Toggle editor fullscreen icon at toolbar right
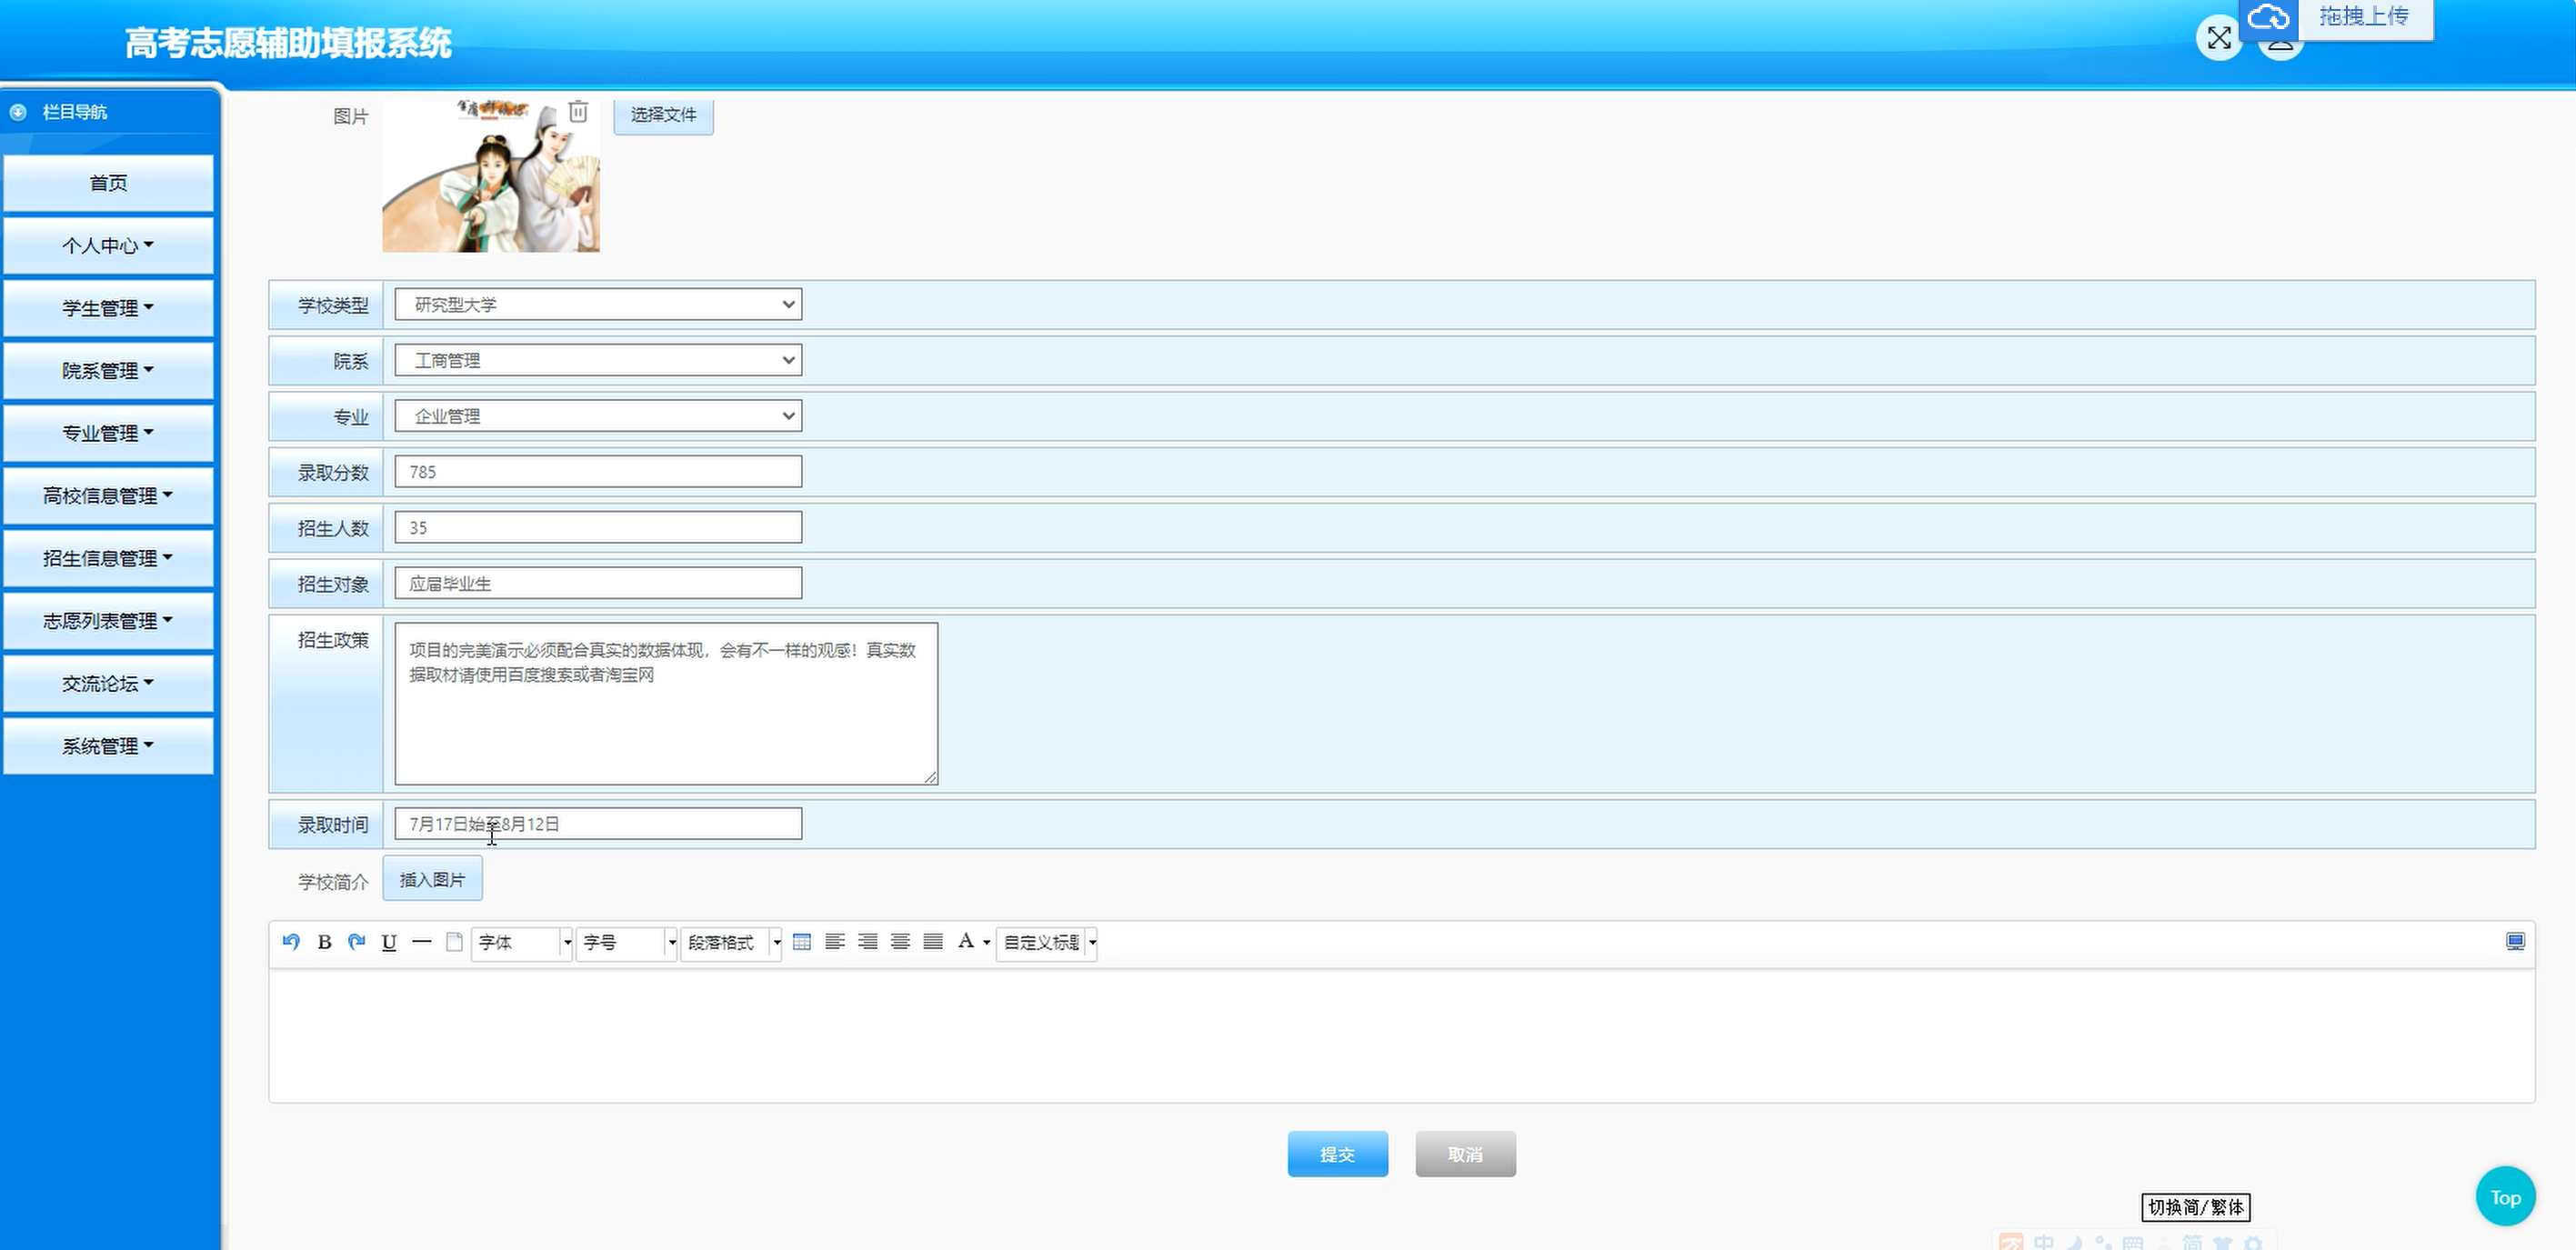The image size is (2576, 1250). [x=2515, y=942]
